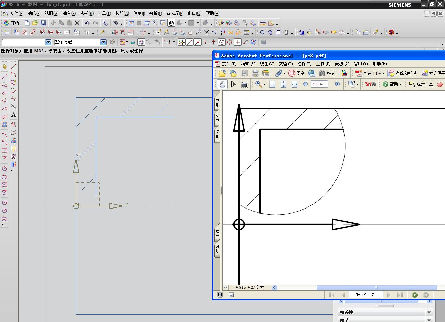This screenshot has width=445, height=322.
Task: Undo the last action in NX
Action: [87, 23]
